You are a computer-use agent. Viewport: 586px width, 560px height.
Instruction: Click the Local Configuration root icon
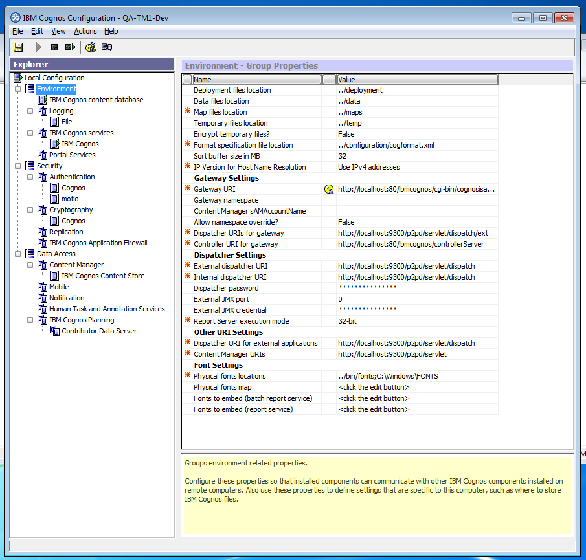click(x=18, y=78)
